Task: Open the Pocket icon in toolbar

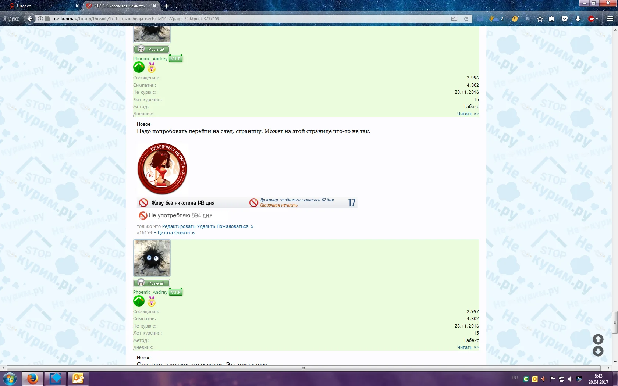Action: pos(565,19)
